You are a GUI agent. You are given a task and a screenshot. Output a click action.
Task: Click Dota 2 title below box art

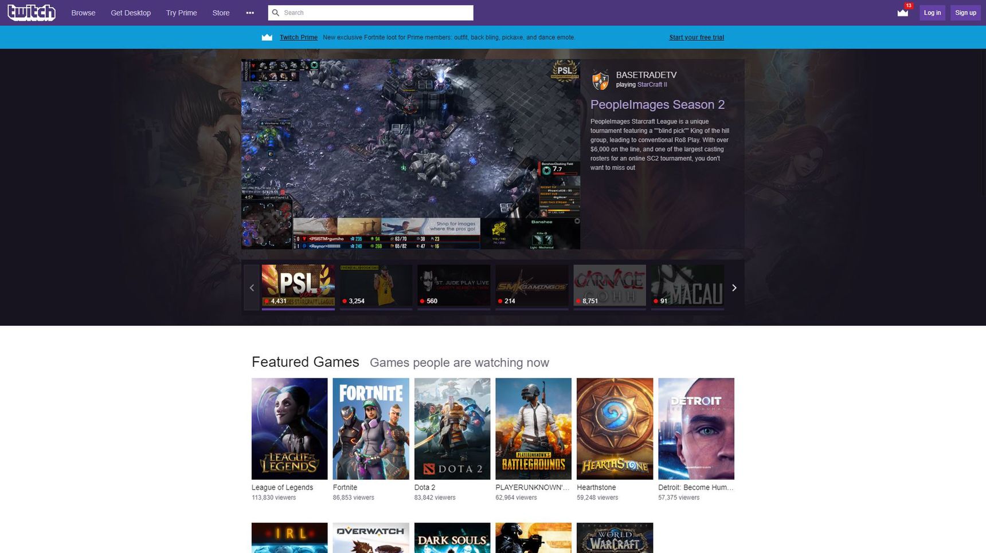click(x=425, y=488)
